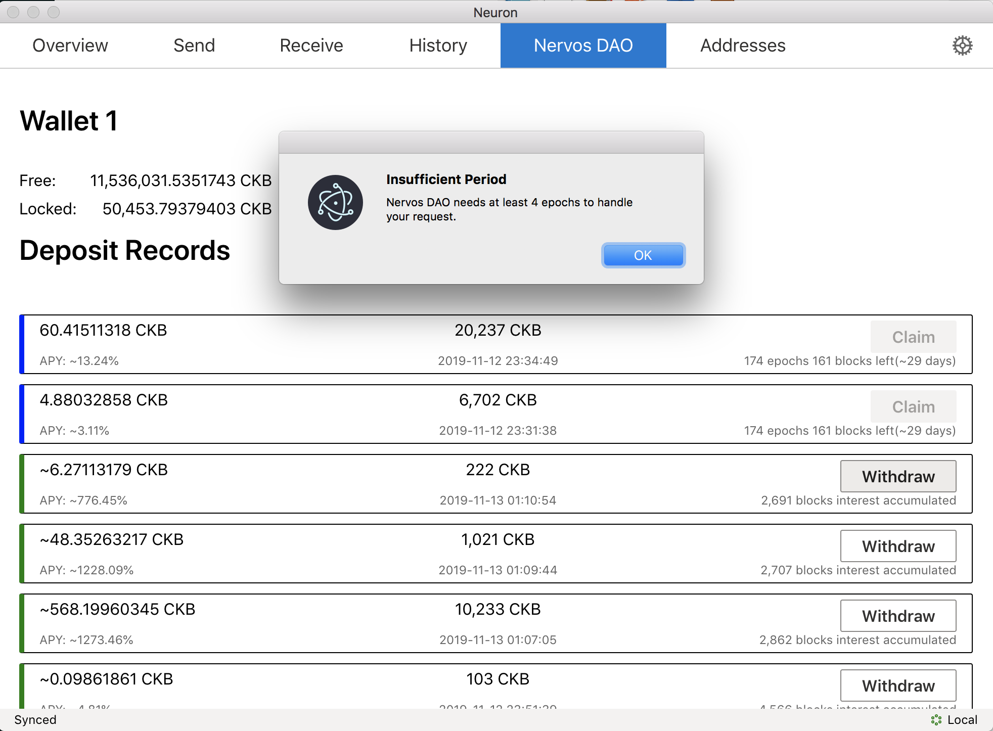Viewport: 993px width, 731px height.
Task: Click the Local network status icon
Action: click(936, 720)
